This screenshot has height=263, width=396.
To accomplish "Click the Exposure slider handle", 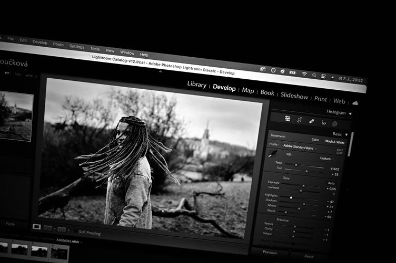I will [303, 186].
